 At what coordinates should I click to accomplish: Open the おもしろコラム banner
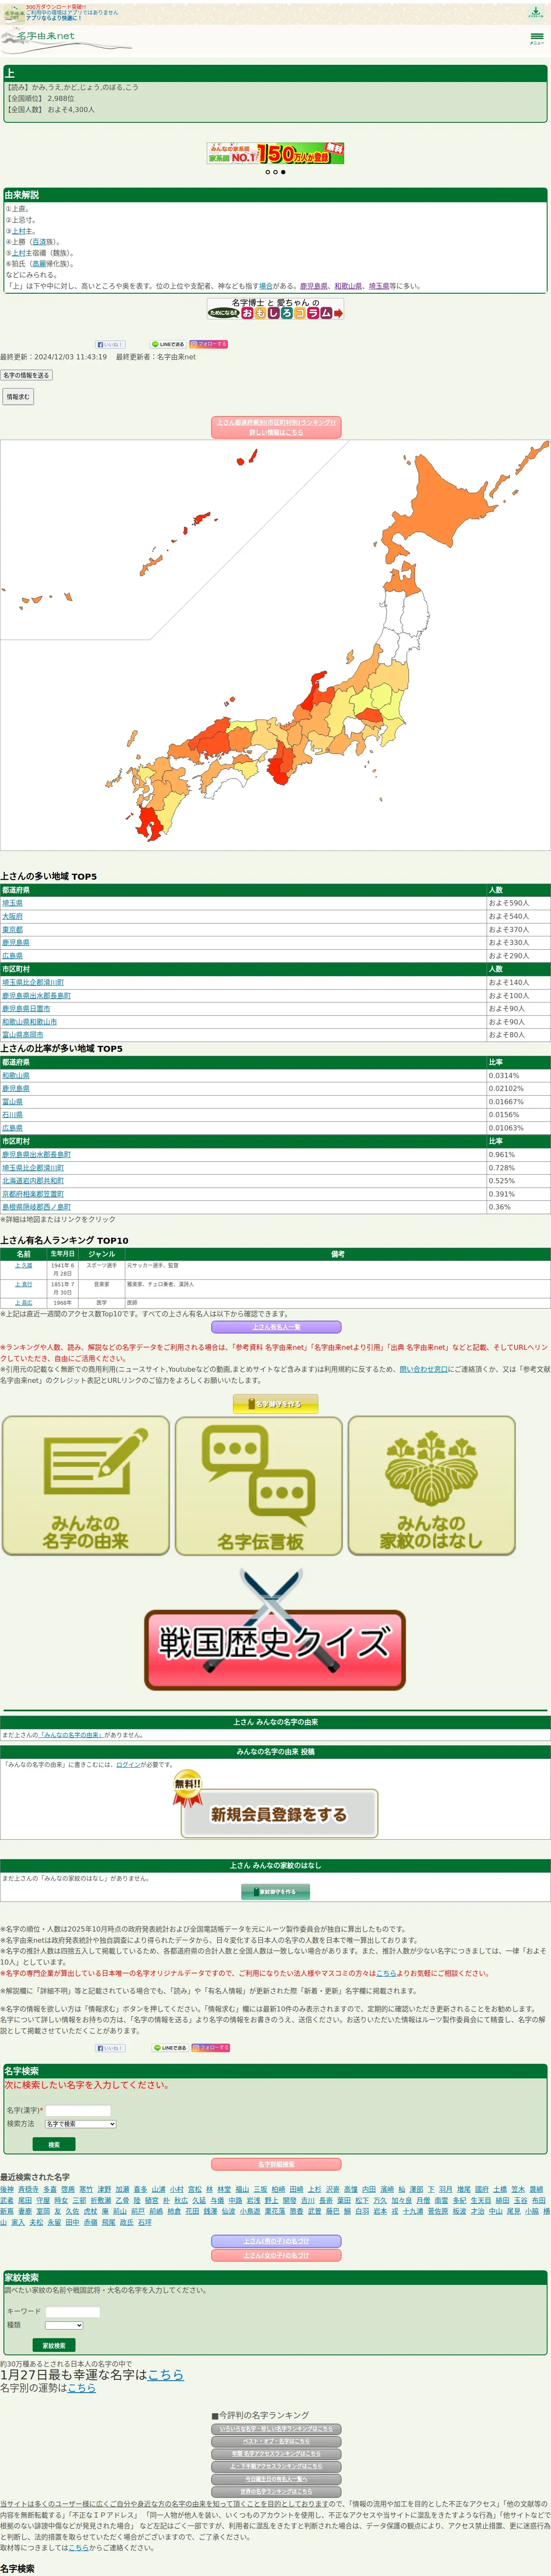pos(275,309)
